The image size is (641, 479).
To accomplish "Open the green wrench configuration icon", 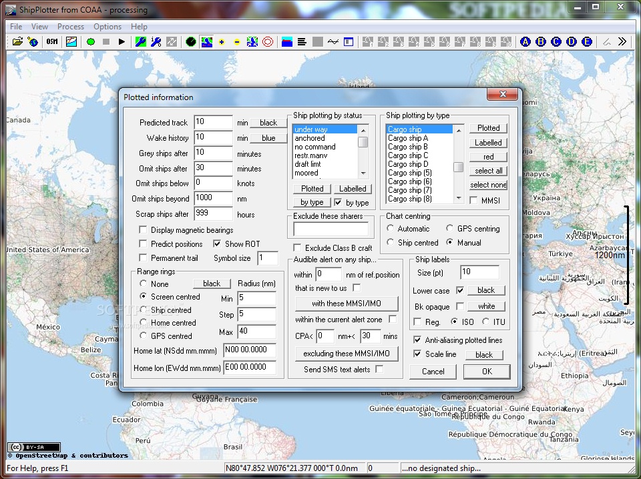I will pyautogui.click(x=141, y=41).
